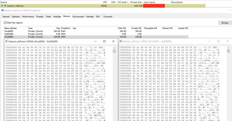232x121 pixels.
Task: Minimize the Properties window
Action: click(230, 10)
